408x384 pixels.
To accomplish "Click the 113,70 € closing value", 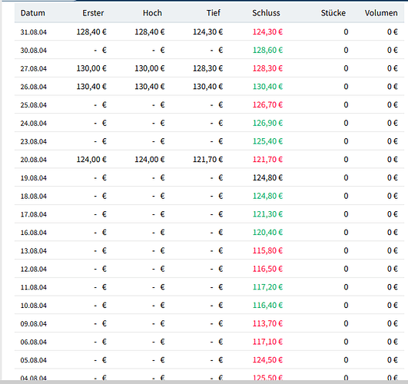I will point(267,323).
